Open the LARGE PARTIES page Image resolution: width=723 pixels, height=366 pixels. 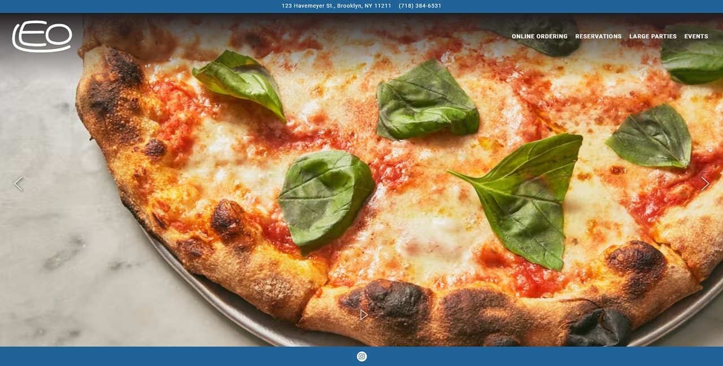pos(653,36)
